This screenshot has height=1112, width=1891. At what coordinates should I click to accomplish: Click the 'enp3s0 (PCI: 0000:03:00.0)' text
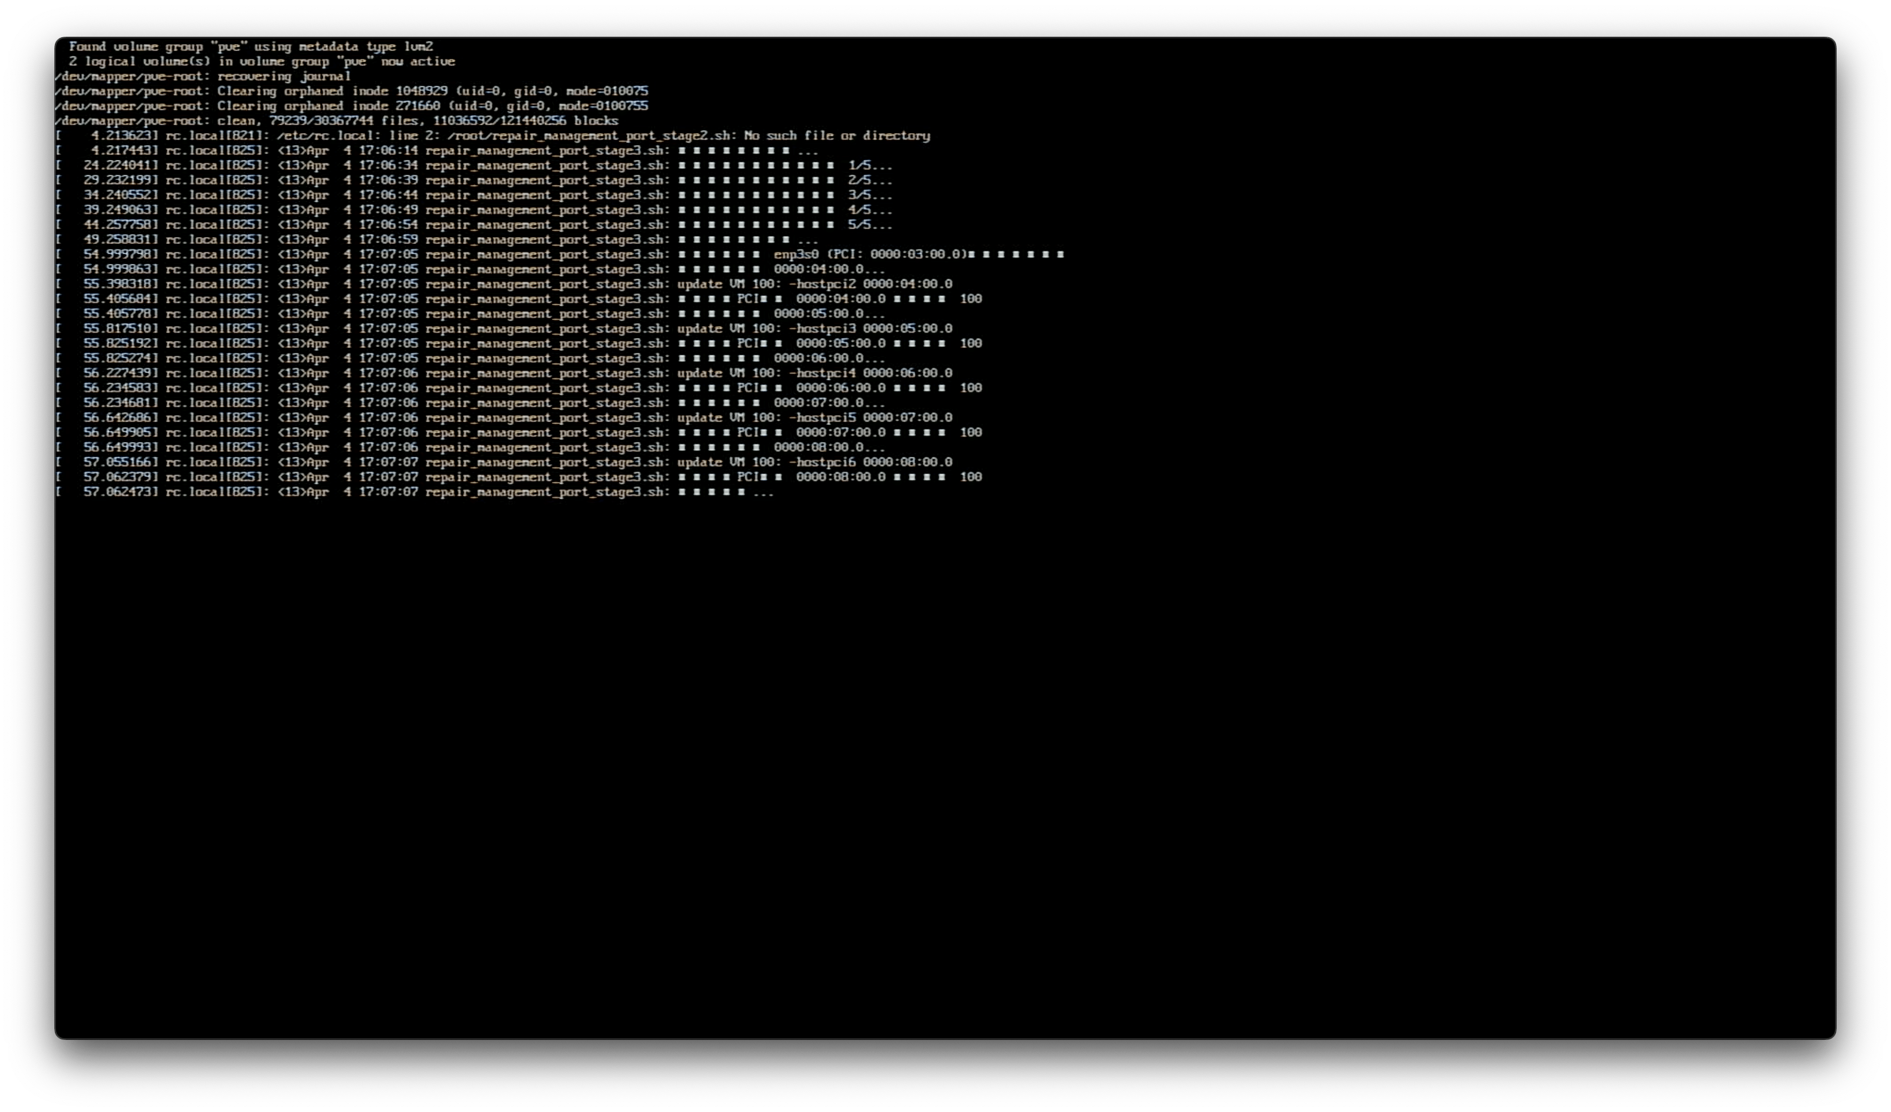(x=870, y=254)
